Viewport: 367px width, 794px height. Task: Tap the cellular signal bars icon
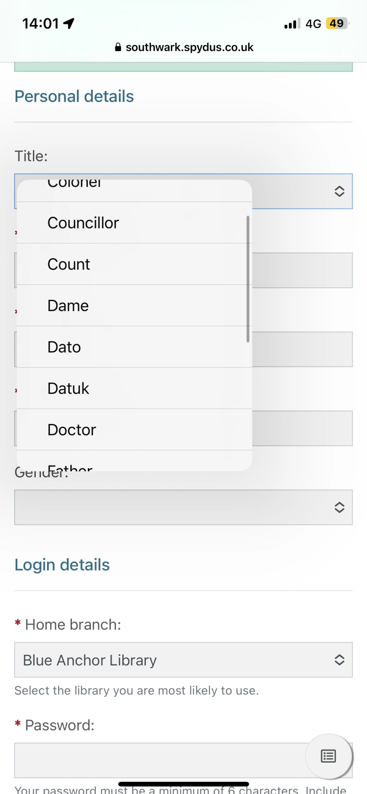pos(292,24)
